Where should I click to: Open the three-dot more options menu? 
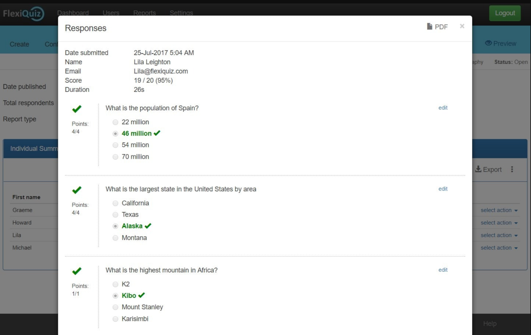click(512, 169)
